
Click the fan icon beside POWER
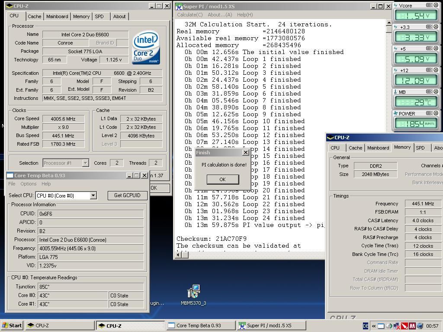tap(395, 114)
